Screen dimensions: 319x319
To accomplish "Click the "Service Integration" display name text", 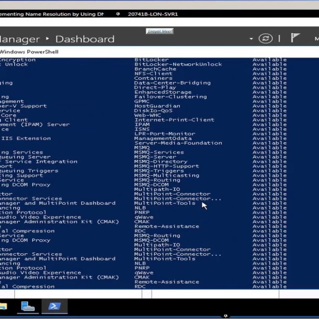I will tap(41, 161).
